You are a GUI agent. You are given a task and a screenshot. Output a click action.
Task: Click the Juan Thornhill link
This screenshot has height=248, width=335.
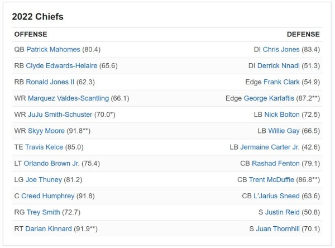[278, 229]
